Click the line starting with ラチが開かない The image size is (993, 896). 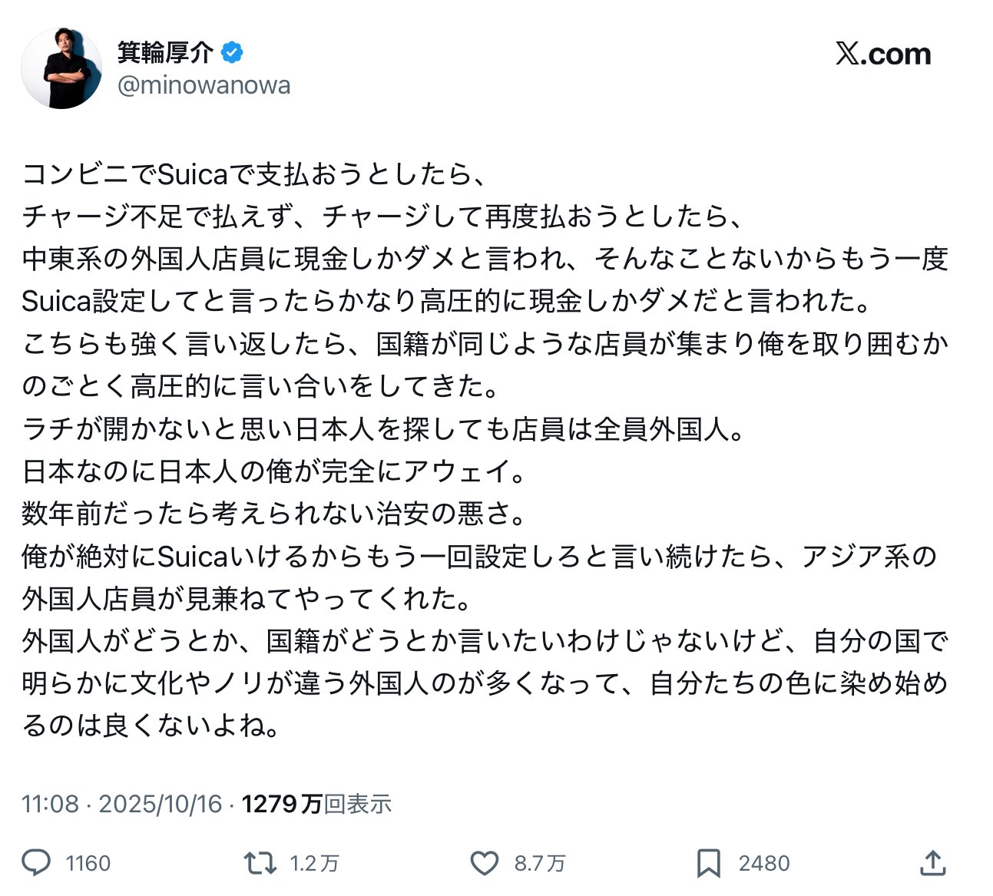[x=384, y=428]
